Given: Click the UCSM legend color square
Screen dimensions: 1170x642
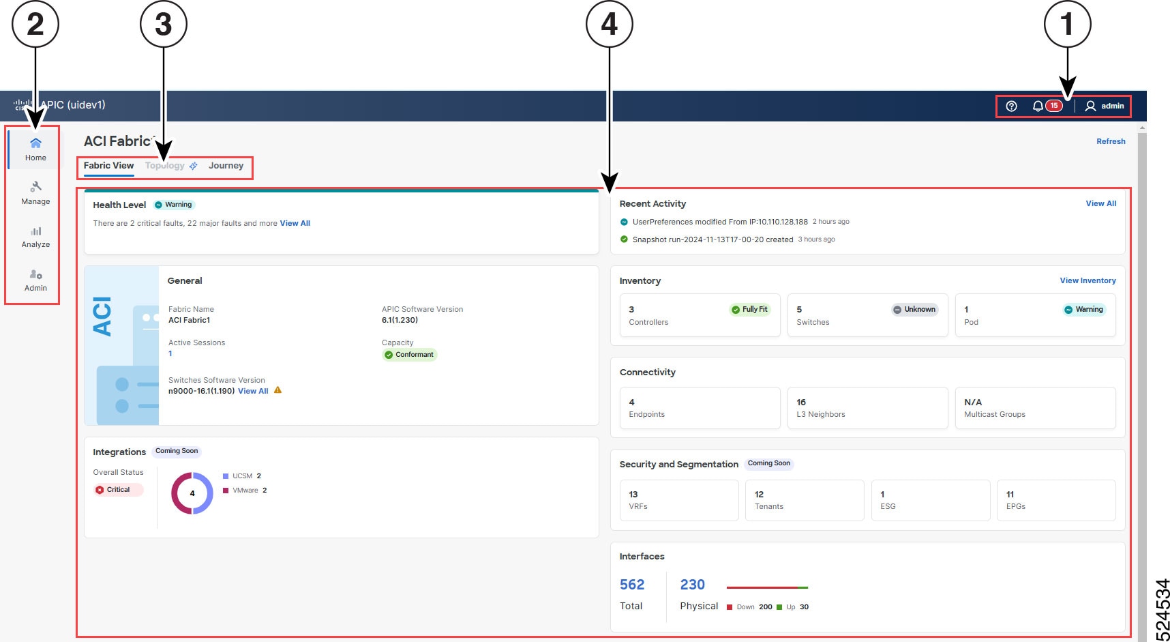Looking at the screenshot, I should (226, 476).
